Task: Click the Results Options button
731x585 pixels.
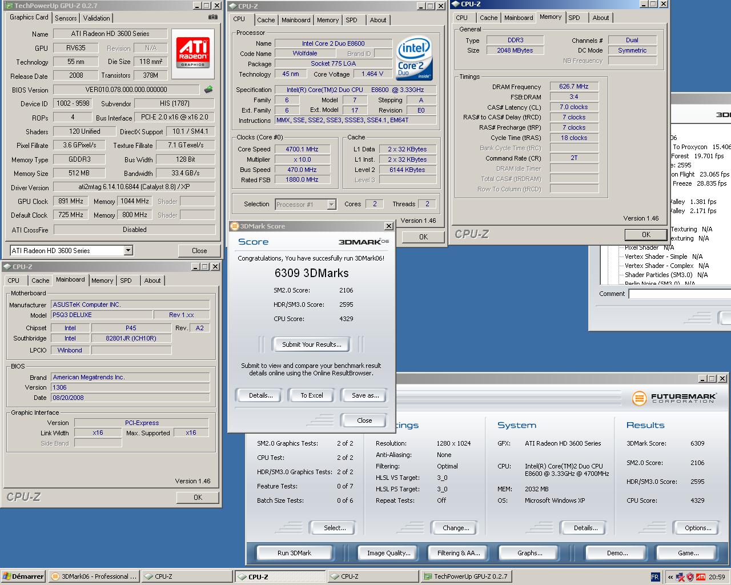Action: tap(698, 528)
